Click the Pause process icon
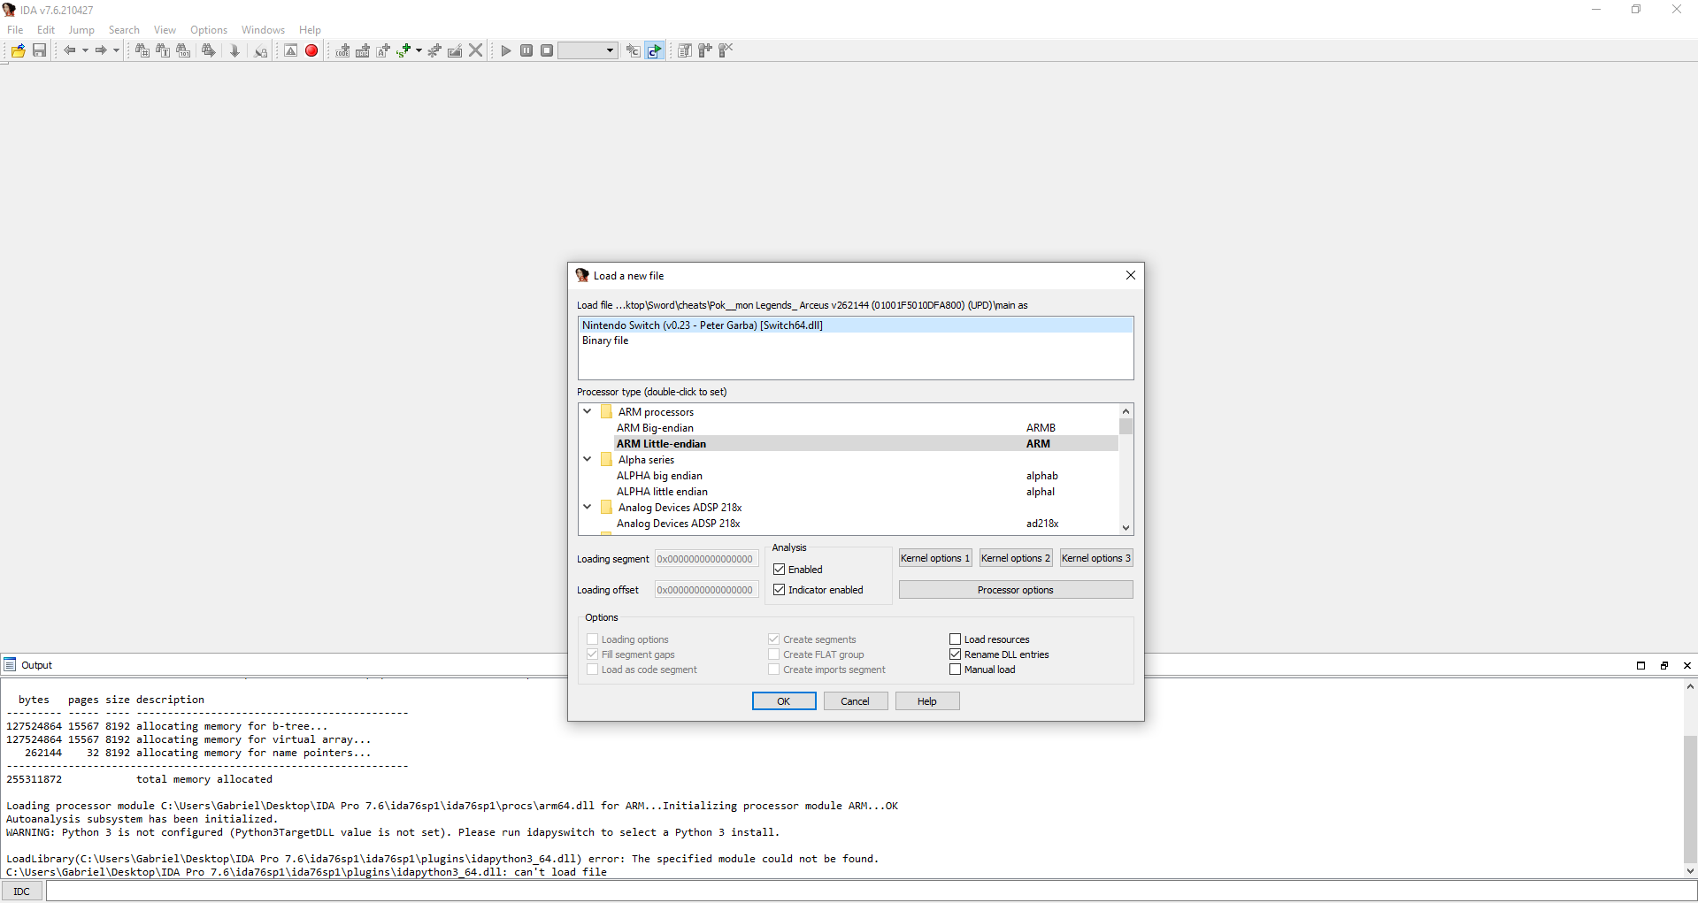This screenshot has height=903, width=1698. pyautogui.click(x=526, y=50)
